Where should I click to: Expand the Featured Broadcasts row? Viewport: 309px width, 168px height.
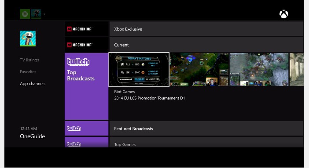tap(206, 129)
